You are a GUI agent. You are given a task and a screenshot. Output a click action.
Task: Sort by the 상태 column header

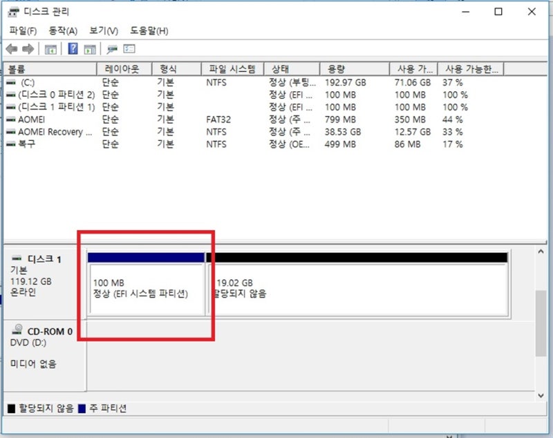coord(292,69)
